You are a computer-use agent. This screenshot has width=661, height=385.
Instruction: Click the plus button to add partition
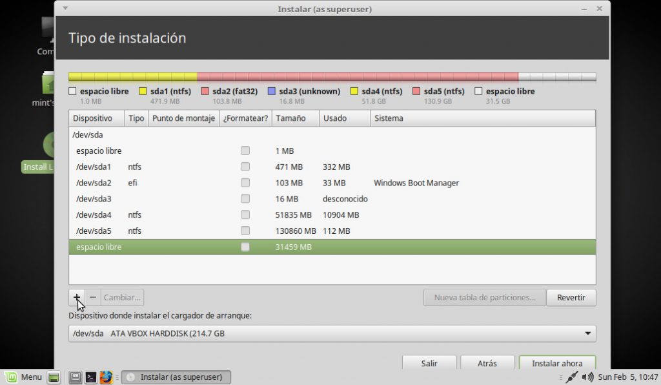point(77,297)
